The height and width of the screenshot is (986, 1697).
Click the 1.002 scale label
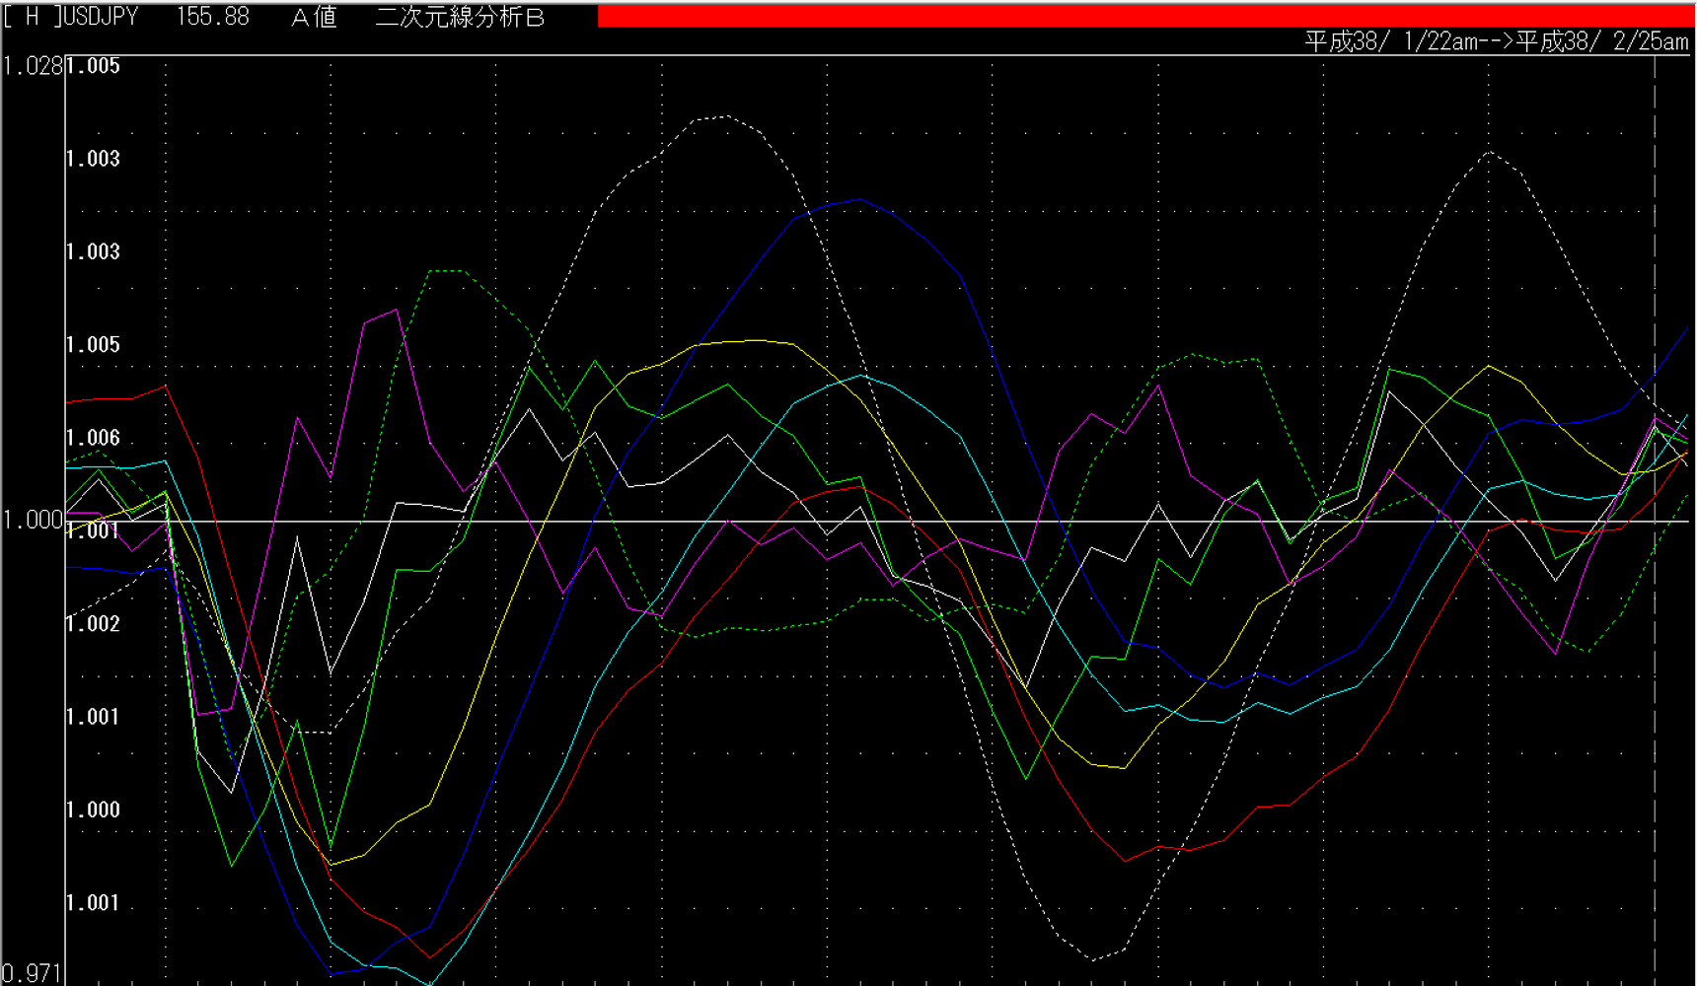click(93, 624)
